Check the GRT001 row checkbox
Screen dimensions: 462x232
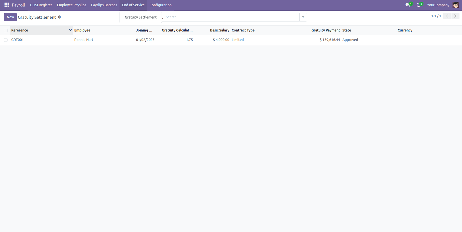(x=6, y=40)
